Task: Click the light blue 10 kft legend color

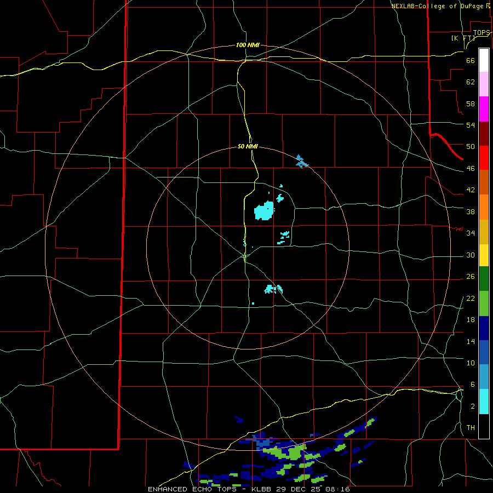Action: click(484, 377)
